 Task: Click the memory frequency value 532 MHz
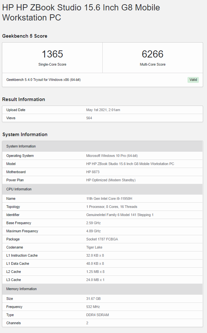pyautogui.click(x=93, y=307)
